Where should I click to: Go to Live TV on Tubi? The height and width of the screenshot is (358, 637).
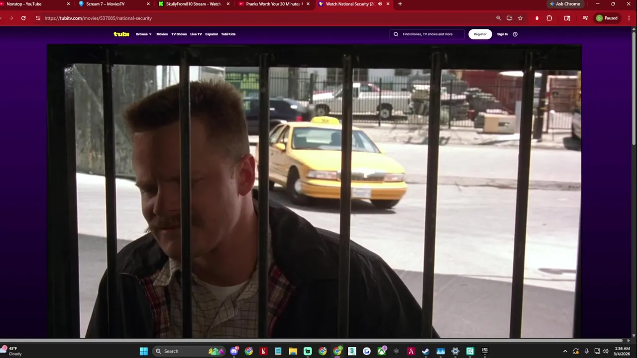tap(196, 34)
